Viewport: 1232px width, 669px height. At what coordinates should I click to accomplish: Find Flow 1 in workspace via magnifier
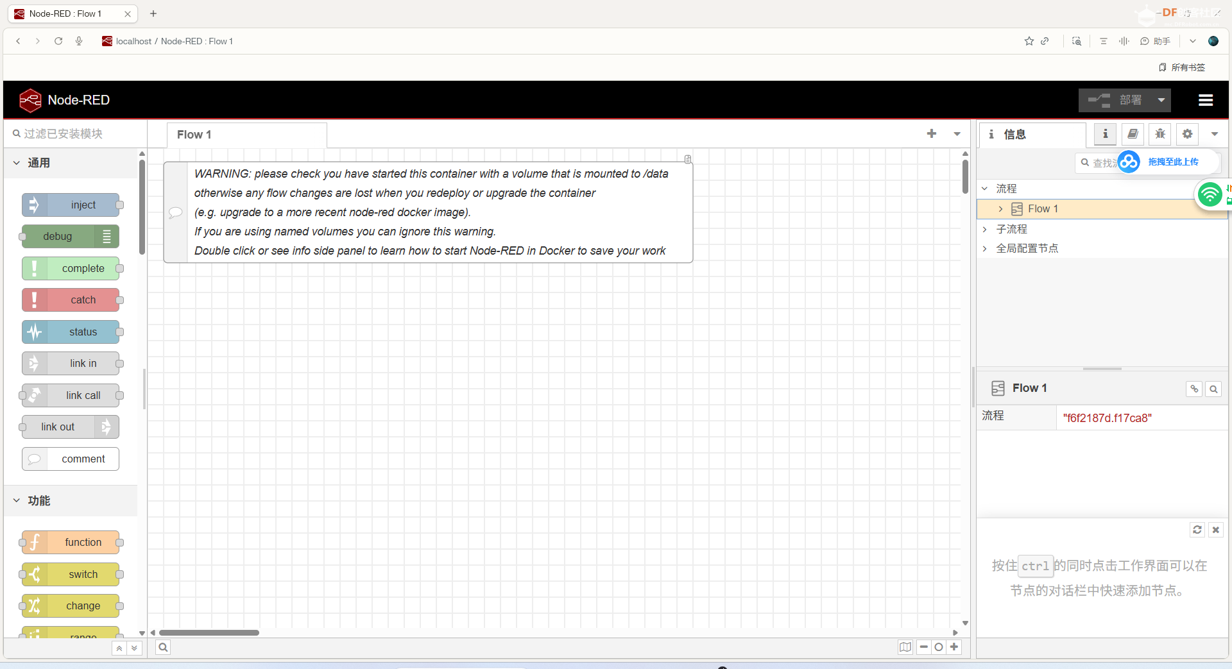coord(1213,389)
